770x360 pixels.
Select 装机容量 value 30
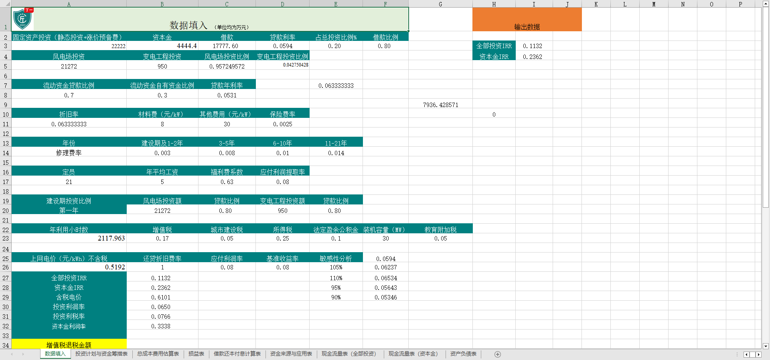[385, 238]
